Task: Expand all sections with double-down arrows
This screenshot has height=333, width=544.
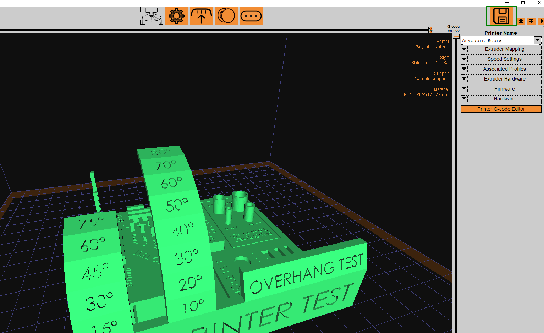Action: pos(531,21)
